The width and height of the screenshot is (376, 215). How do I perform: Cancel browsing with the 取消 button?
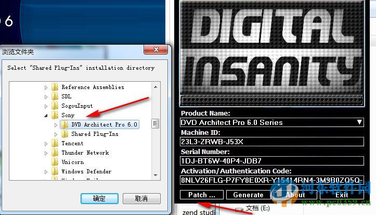[x=141, y=199]
